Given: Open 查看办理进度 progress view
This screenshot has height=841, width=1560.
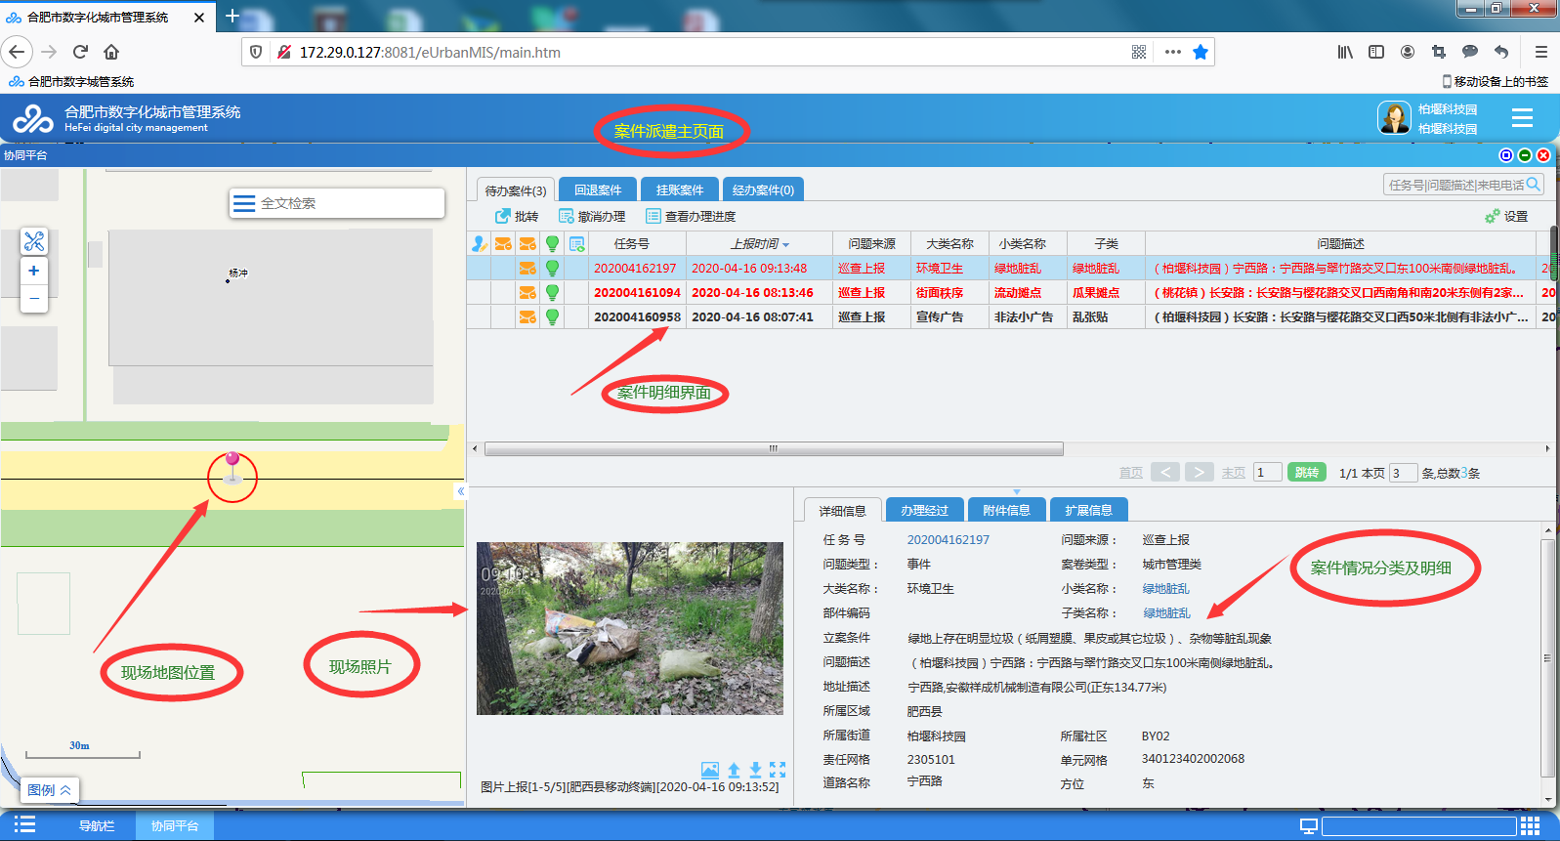Looking at the screenshot, I should click(691, 216).
